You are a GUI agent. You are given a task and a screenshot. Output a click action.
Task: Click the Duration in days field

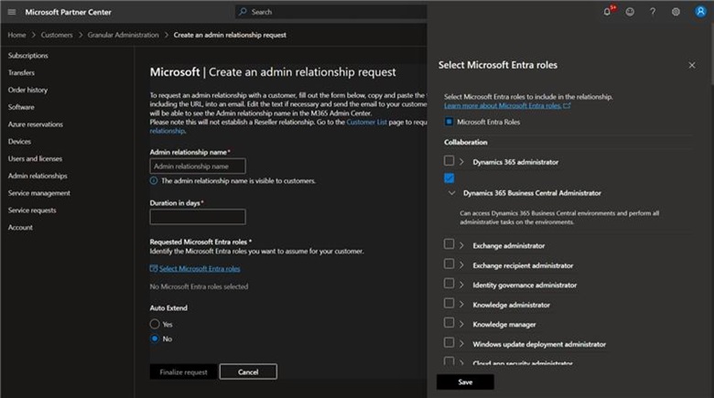point(198,217)
